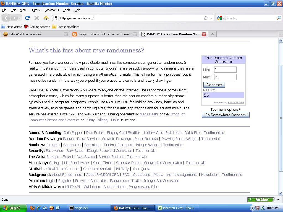The width and height of the screenshot is (283, 212).
Task: Go forward with the Forward arrow
Action: pyautogui.click(x=14, y=18)
